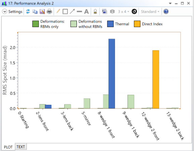Toggle the lock window icon
194x151 pixels.
tap(95, 12)
